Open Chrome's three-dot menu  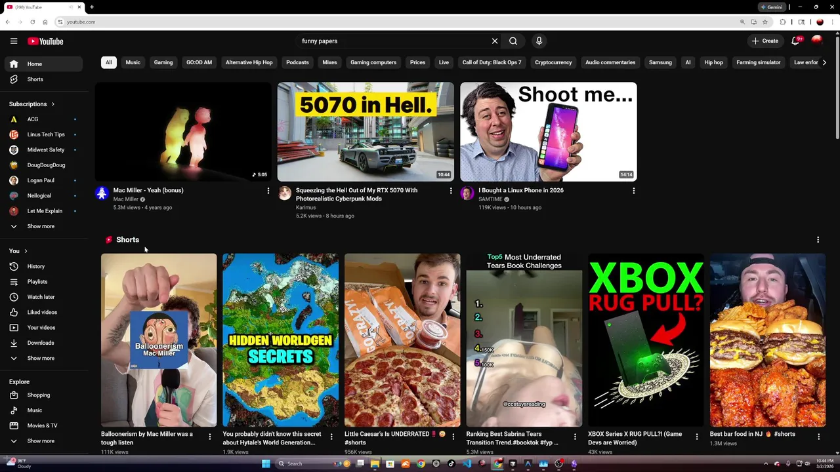click(x=832, y=22)
